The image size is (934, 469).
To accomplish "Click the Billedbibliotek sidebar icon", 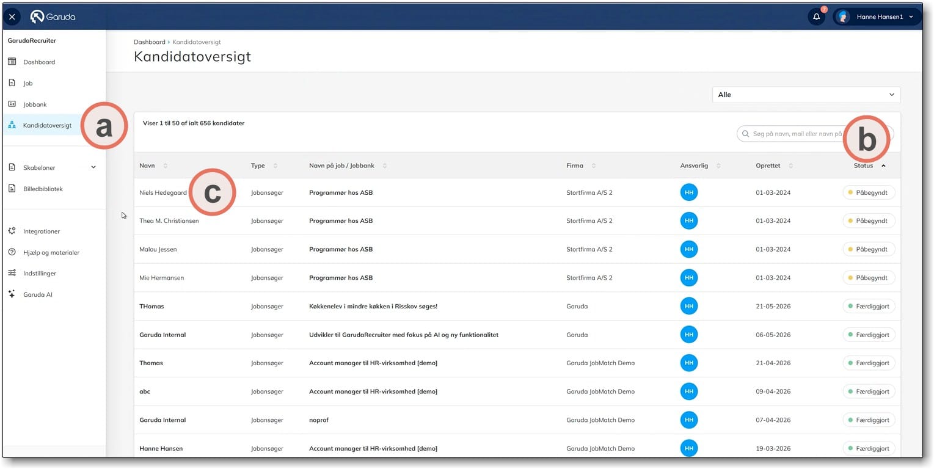I will 12,189.
